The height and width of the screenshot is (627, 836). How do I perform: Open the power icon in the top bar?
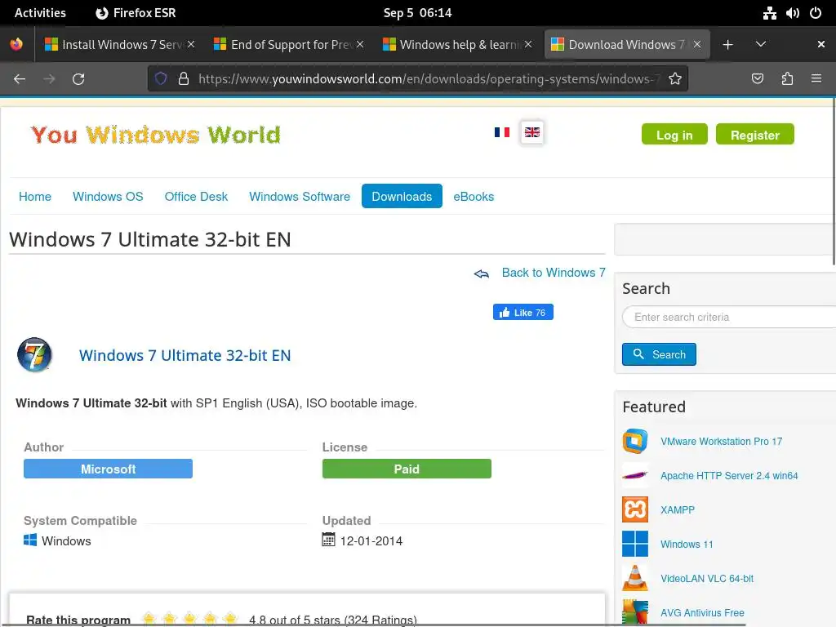click(816, 13)
